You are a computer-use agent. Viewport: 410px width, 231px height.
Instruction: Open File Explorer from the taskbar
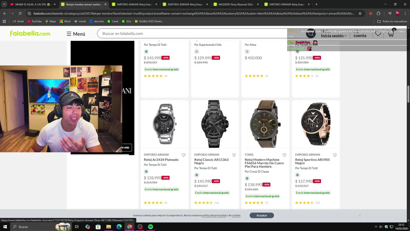pos(109,227)
